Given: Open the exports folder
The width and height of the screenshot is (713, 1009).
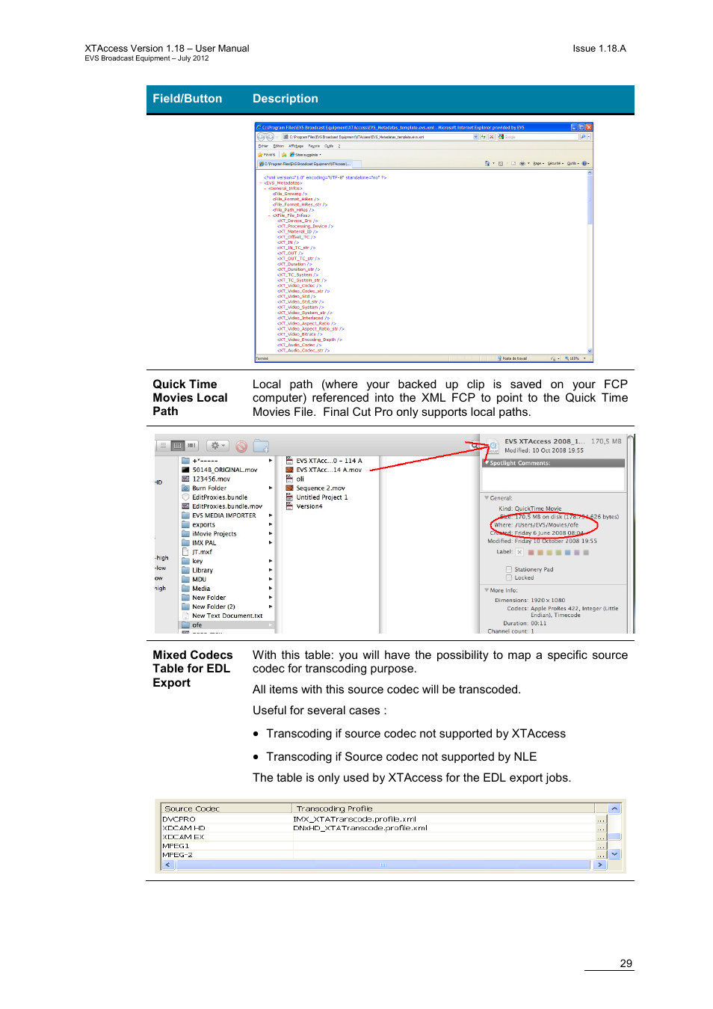Looking at the screenshot, I should point(198,525).
